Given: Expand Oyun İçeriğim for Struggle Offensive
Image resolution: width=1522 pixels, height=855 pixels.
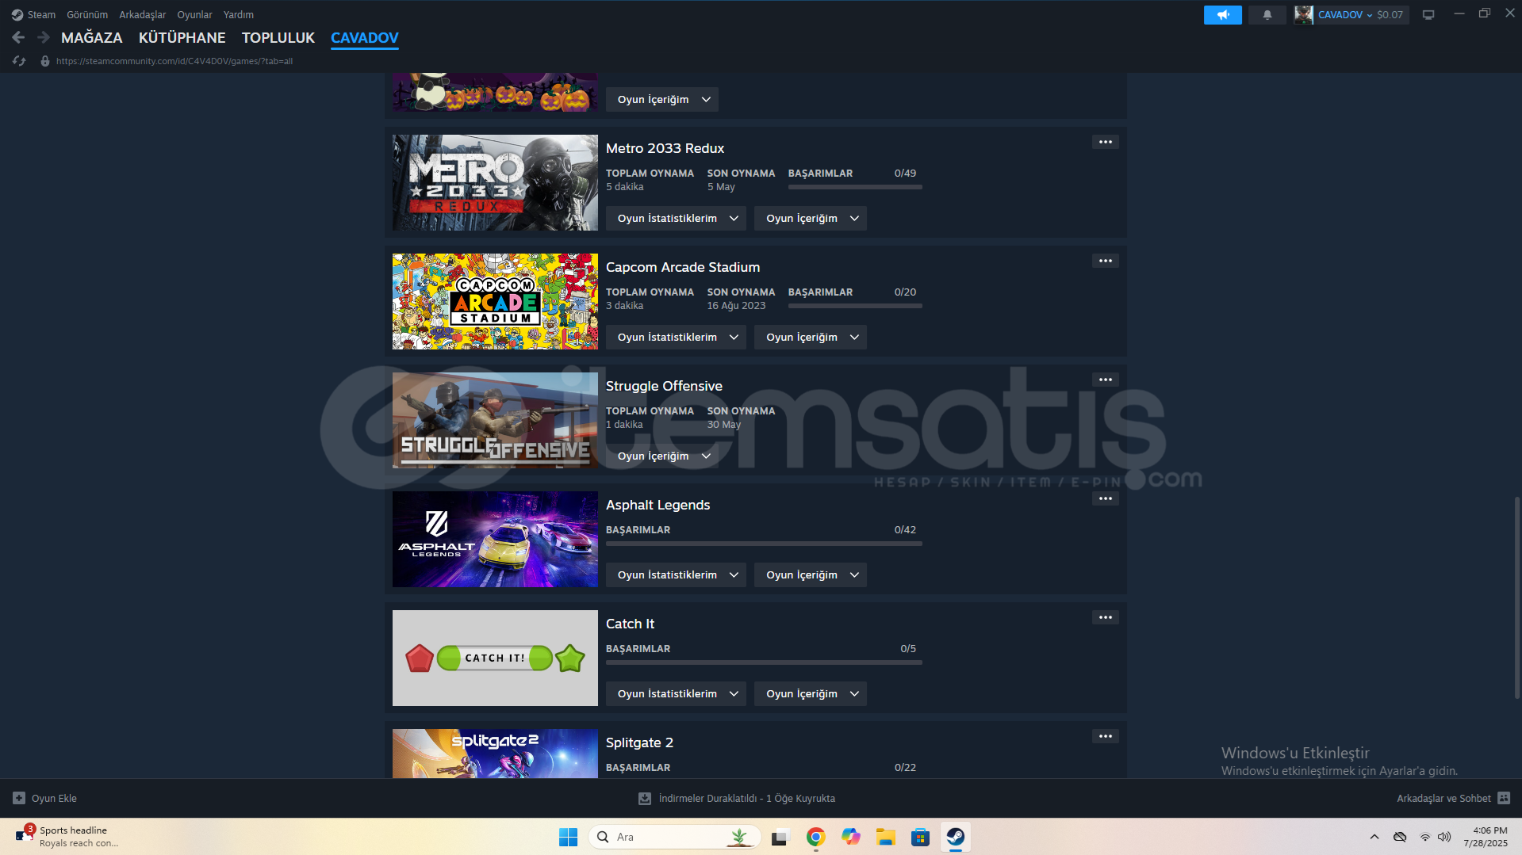Looking at the screenshot, I should tap(661, 456).
